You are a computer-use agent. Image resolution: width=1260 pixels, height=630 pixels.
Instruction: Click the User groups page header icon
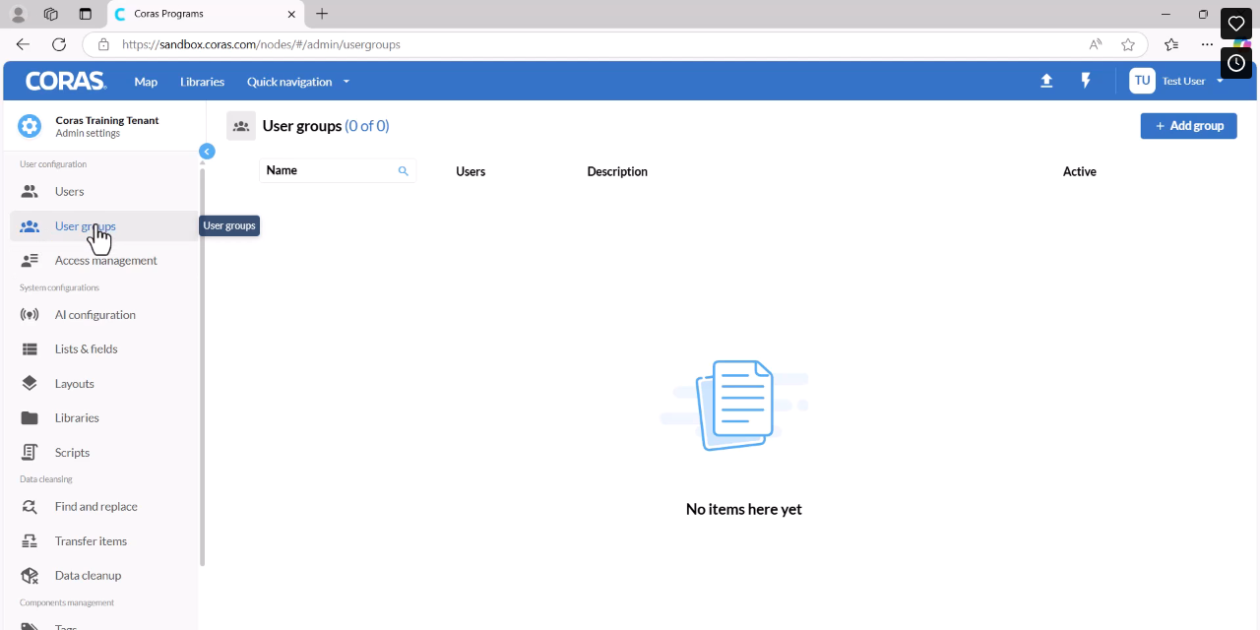[241, 126]
